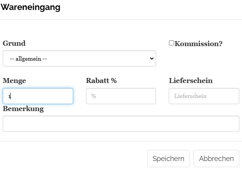Focus the Menge quantity field
This screenshot has height=171, width=242.
(38, 96)
